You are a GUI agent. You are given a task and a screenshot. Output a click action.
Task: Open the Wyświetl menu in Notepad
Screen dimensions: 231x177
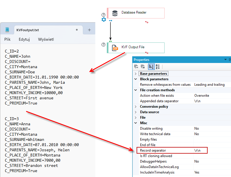[46, 39]
